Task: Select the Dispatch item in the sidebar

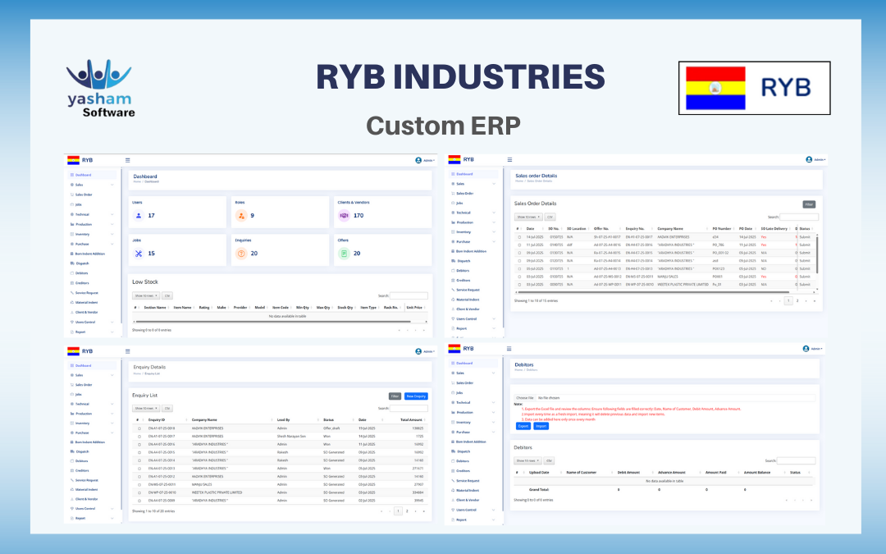Action: 84,263
